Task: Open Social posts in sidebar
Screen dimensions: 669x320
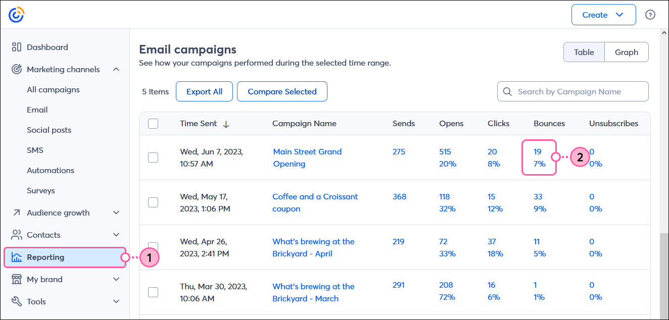Action: (49, 130)
